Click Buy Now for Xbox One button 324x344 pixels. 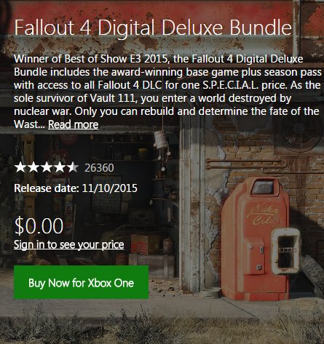click(x=81, y=282)
